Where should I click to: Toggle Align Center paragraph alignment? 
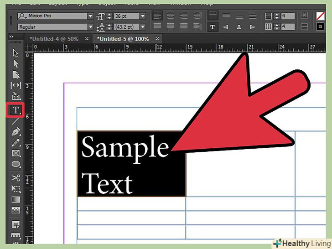pyautogui.click(x=171, y=15)
